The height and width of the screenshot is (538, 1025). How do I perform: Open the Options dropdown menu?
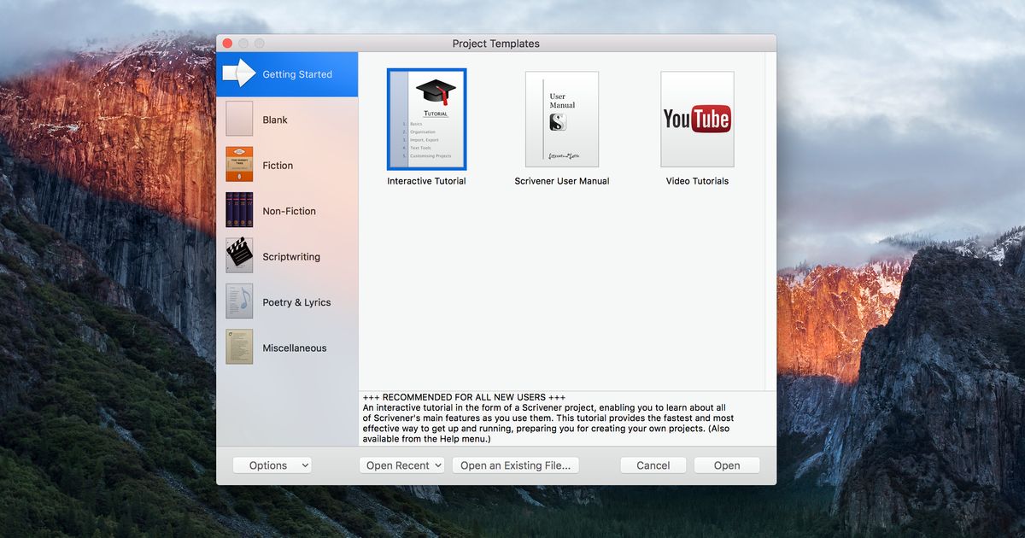click(272, 465)
